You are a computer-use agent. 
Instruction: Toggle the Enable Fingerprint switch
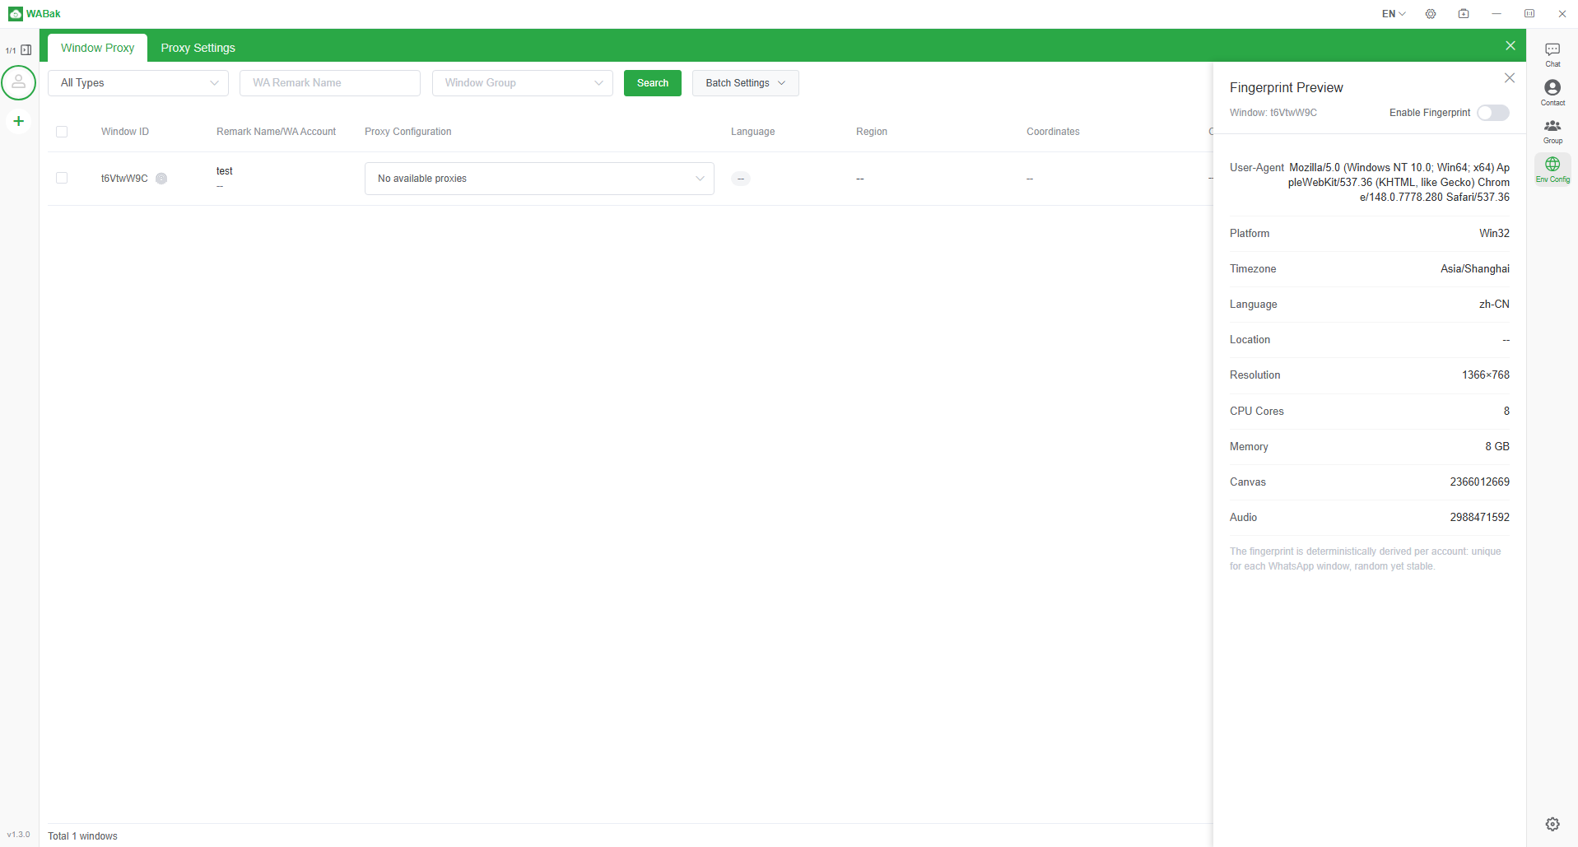(x=1492, y=113)
